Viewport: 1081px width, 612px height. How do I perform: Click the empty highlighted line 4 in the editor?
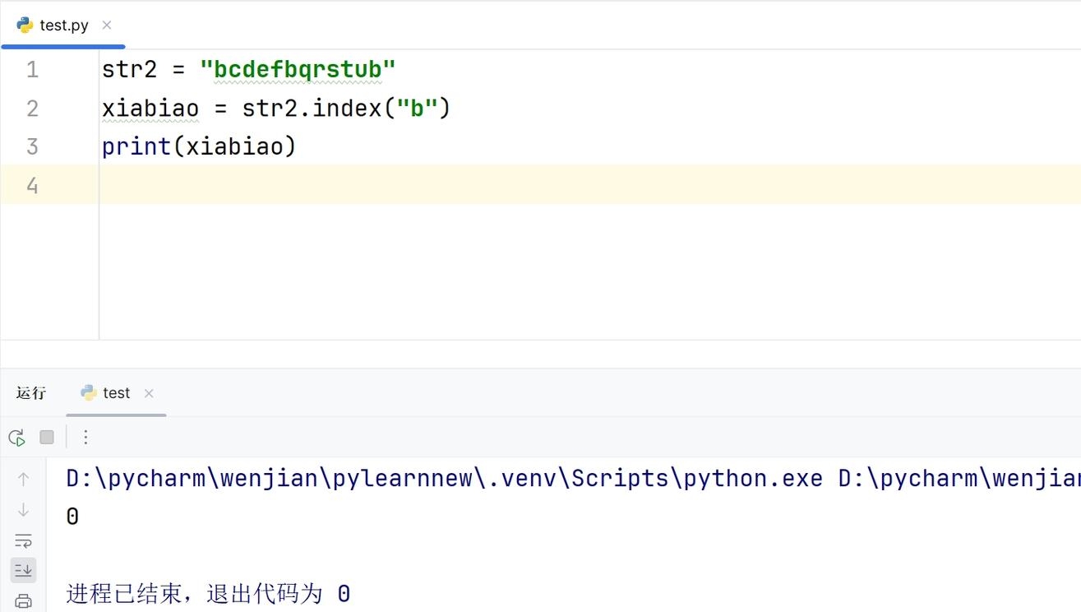click(x=589, y=184)
